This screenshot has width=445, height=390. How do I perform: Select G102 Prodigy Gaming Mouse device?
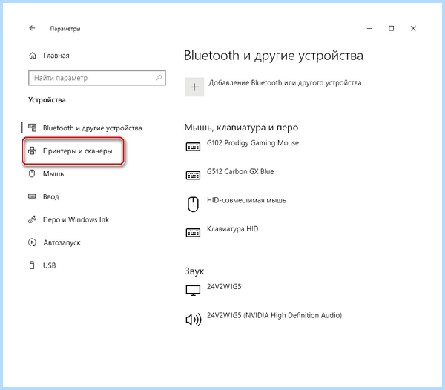(x=253, y=142)
